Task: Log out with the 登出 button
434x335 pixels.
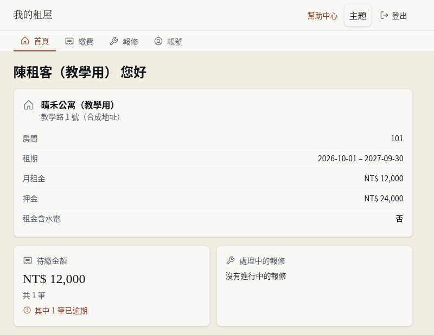Action: [394, 16]
